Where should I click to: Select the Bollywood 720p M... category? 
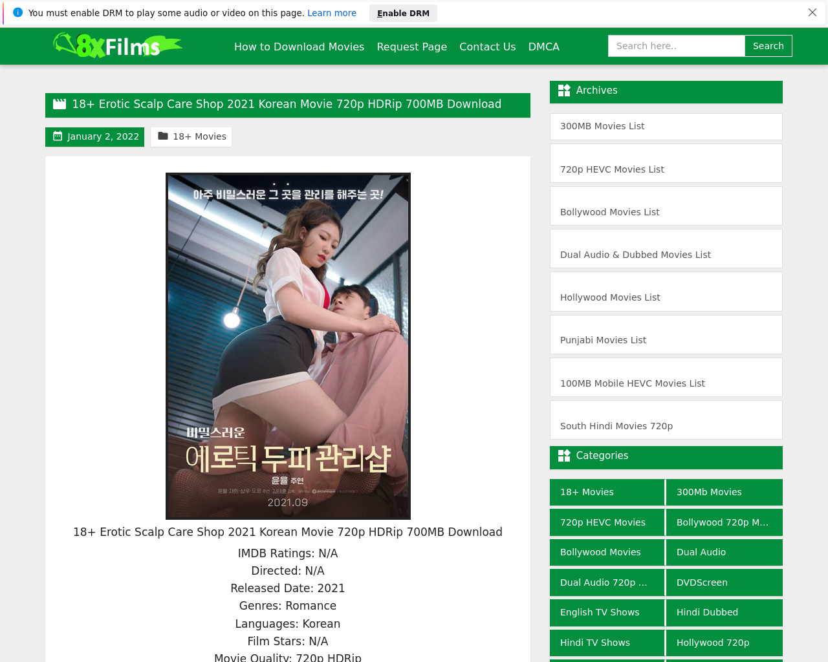tap(724, 522)
